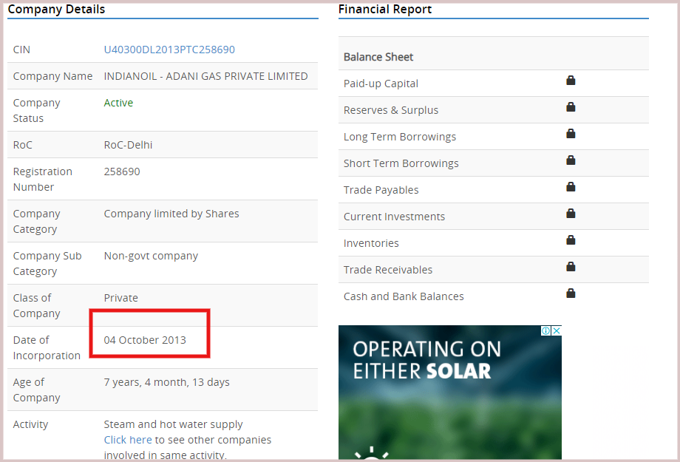
Task: Click the lock icon for Trade Payables
Action: point(571,186)
